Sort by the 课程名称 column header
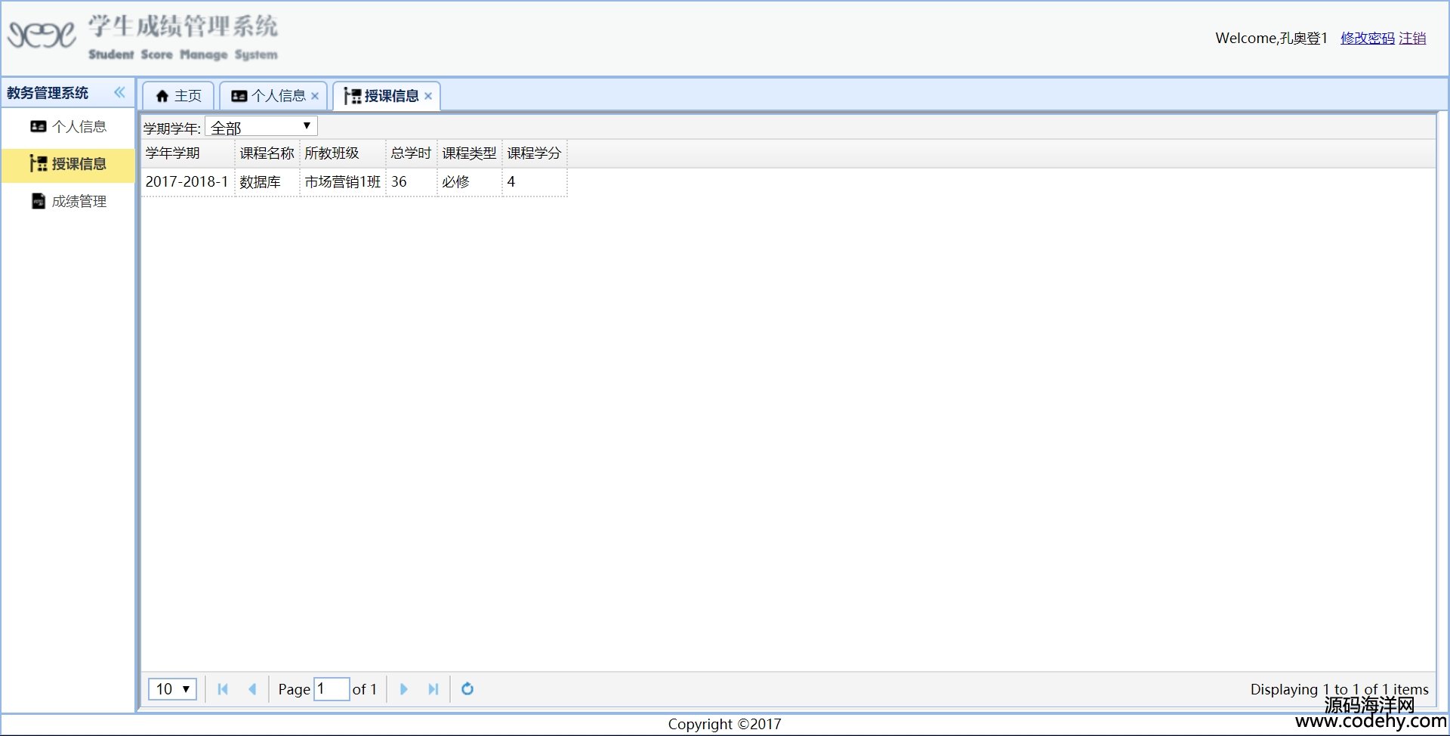1450x736 pixels. [267, 153]
